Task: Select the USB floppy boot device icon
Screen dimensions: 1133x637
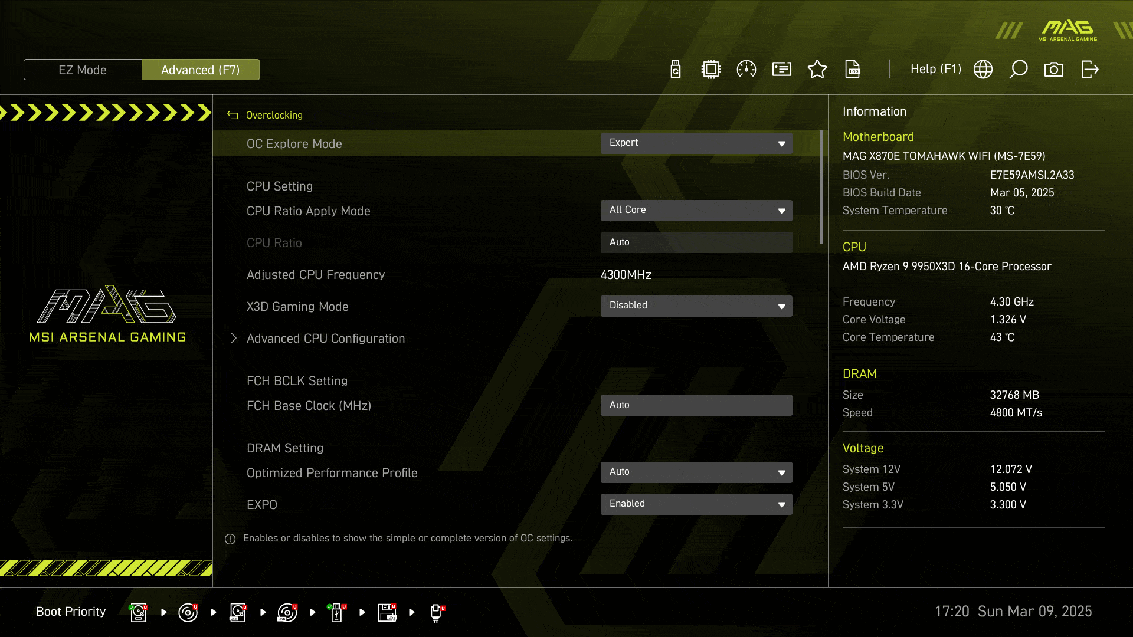Action: point(387,612)
